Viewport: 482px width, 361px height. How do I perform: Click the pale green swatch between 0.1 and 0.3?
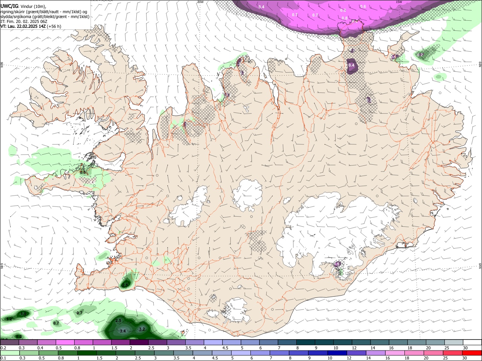click(x=10, y=353)
